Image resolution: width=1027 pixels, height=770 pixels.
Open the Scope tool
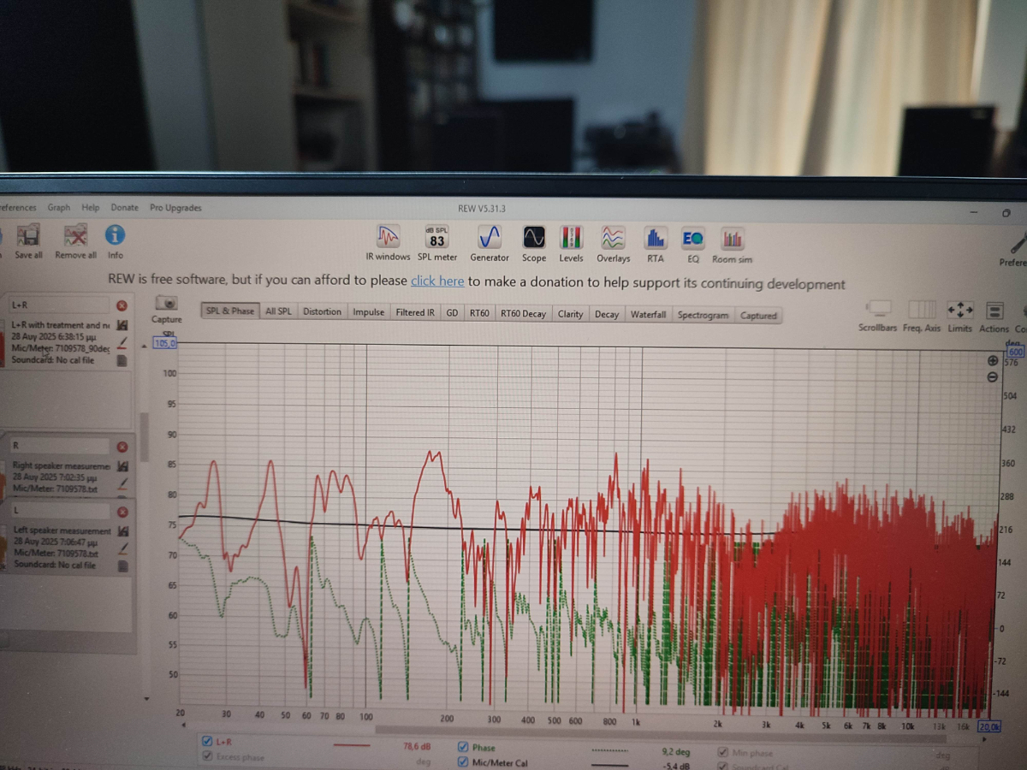[x=534, y=239]
